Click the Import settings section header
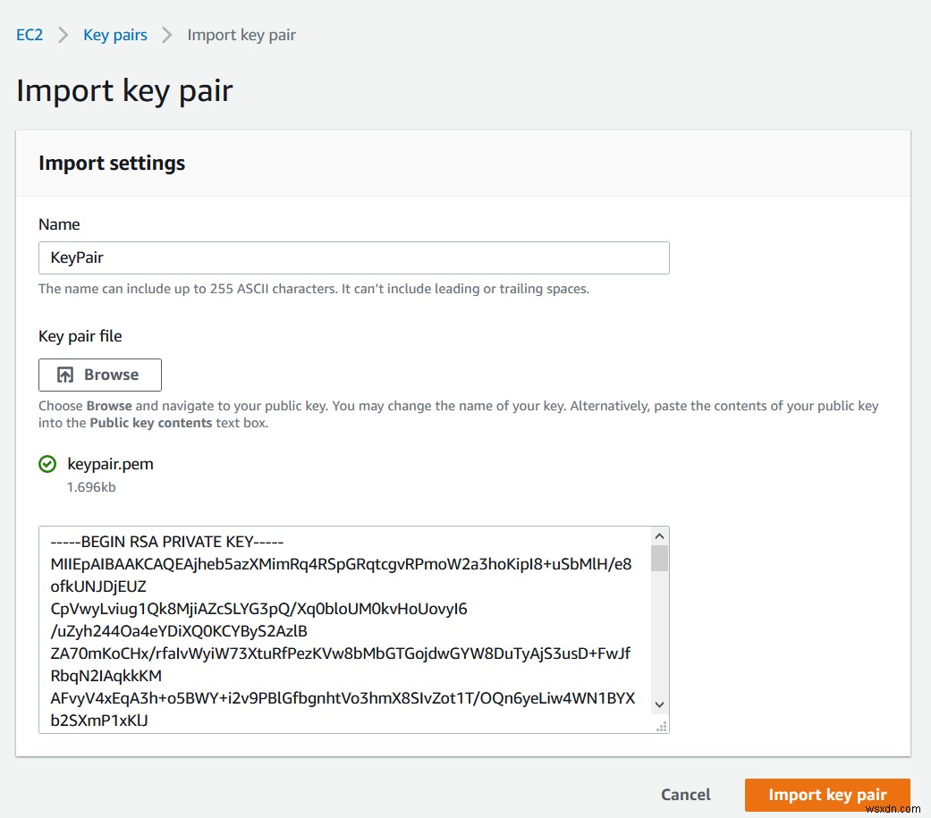This screenshot has height=818, width=931. pyautogui.click(x=111, y=163)
